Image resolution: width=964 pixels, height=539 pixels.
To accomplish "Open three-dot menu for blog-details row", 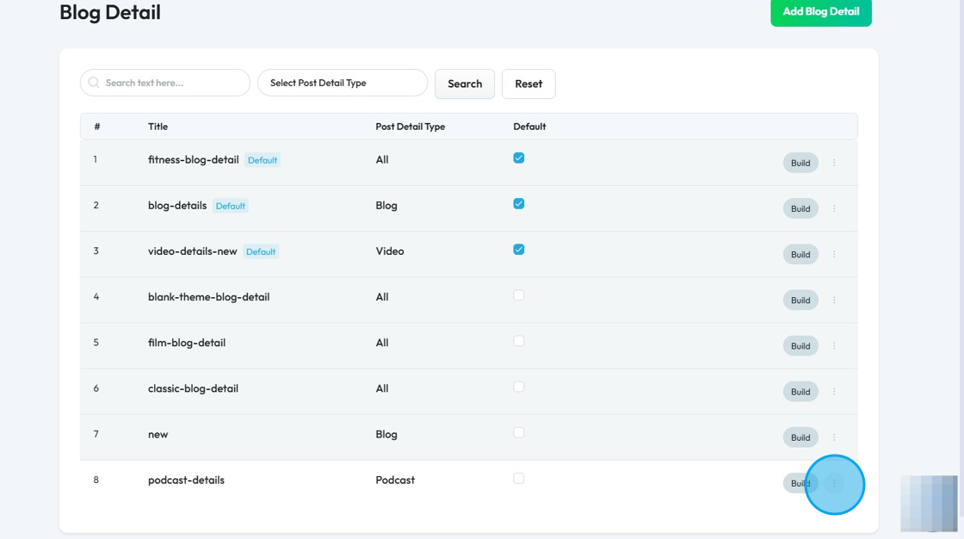I will point(834,208).
